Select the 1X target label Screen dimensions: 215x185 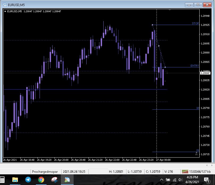coord(197,108)
